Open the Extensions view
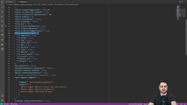 pyautogui.click(x=2, y=26)
